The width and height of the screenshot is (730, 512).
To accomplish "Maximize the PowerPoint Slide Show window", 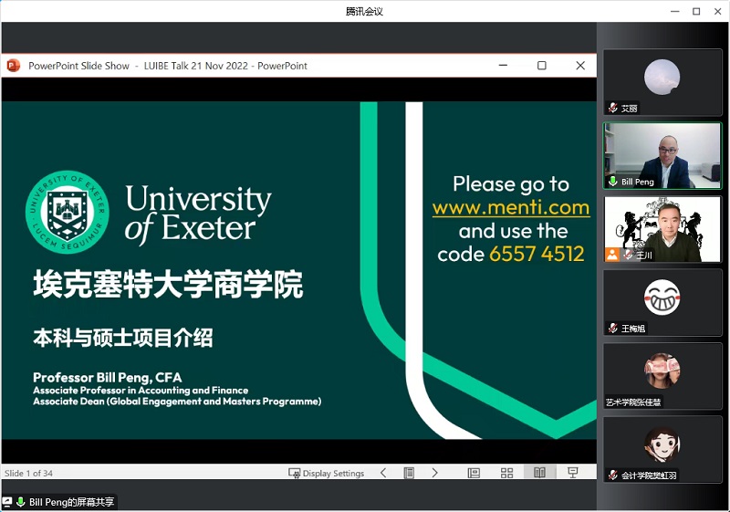I will [x=542, y=66].
